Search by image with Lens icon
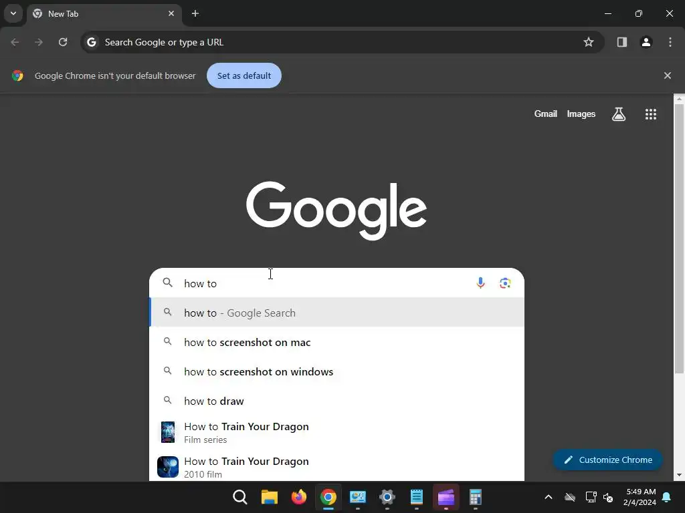685x513 pixels. click(505, 283)
